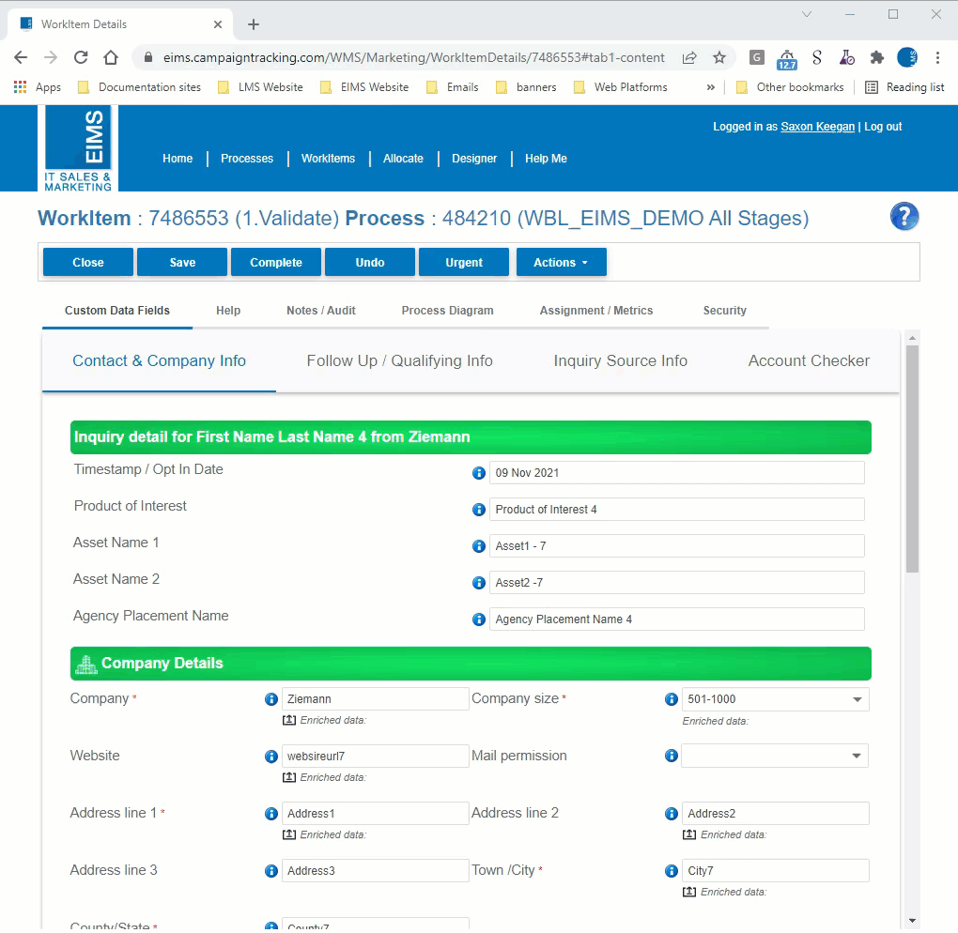
Task: Open the Notes / Audit tab
Action: 321,310
